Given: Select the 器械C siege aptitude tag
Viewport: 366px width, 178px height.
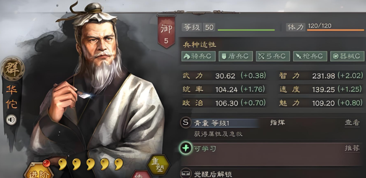Looking at the screenshot, I should click(x=347, y=56).
